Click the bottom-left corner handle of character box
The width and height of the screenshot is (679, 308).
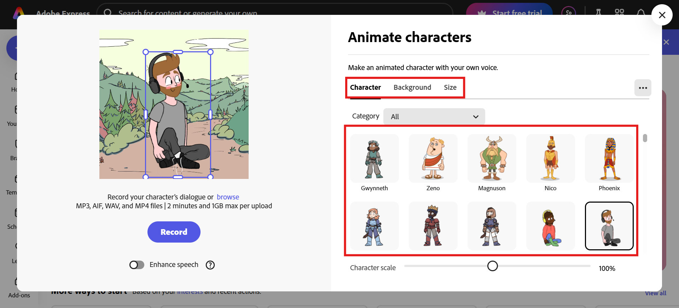click(x=146, y=176)
